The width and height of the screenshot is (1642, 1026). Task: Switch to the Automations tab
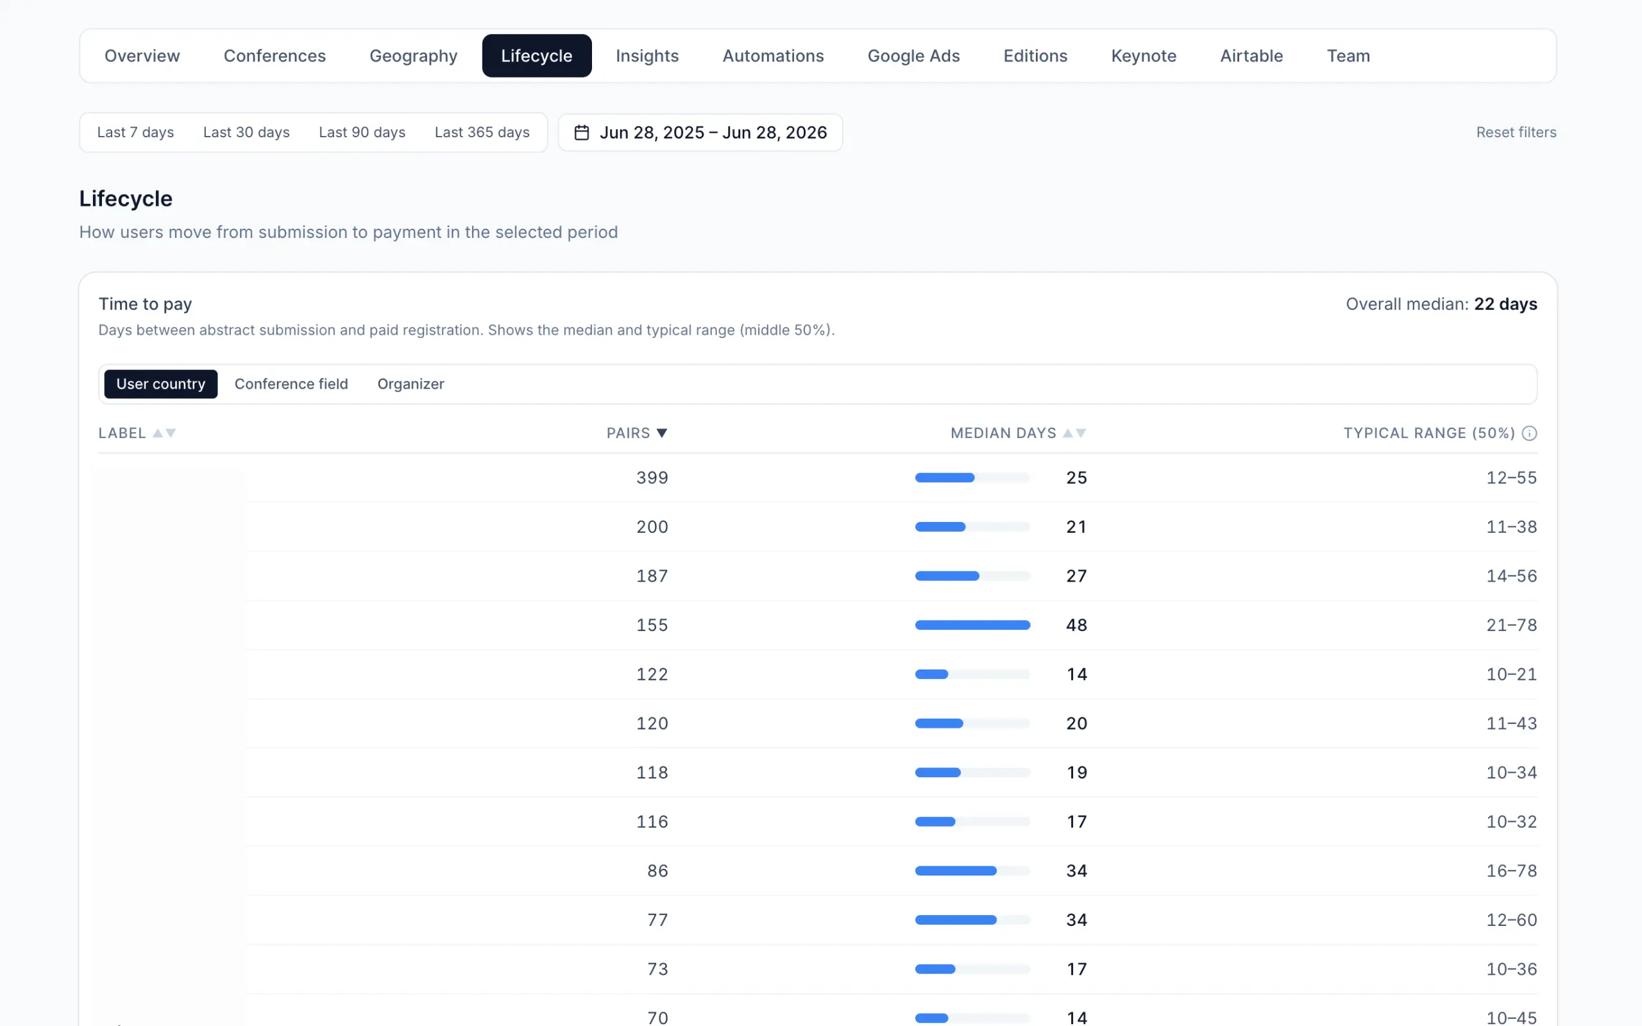(x=773, y=56)
